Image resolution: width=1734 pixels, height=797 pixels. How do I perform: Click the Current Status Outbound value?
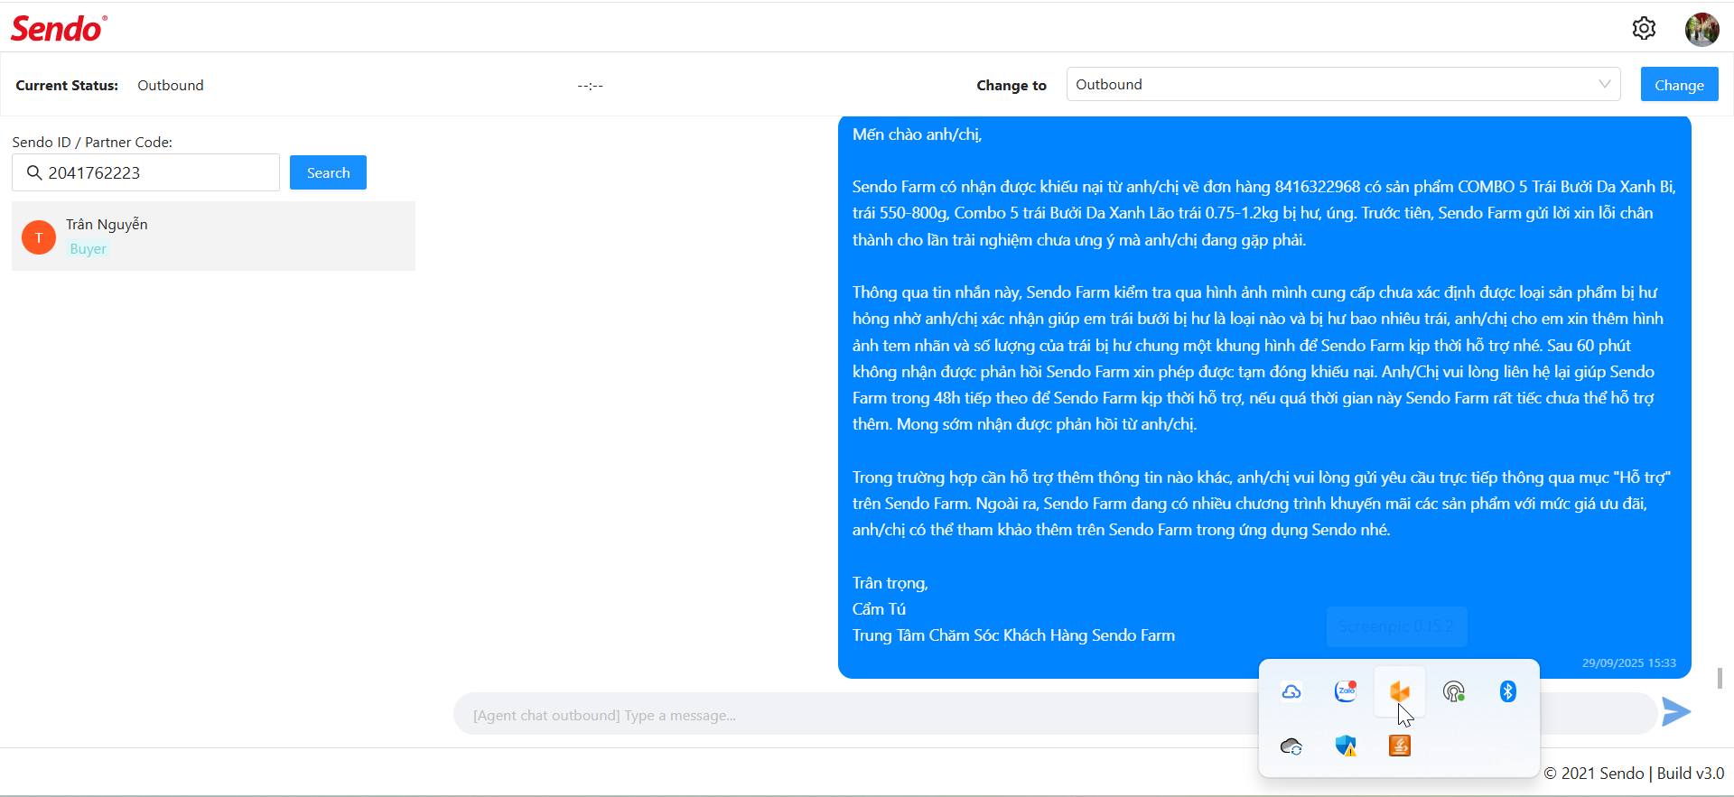[171, 85]
